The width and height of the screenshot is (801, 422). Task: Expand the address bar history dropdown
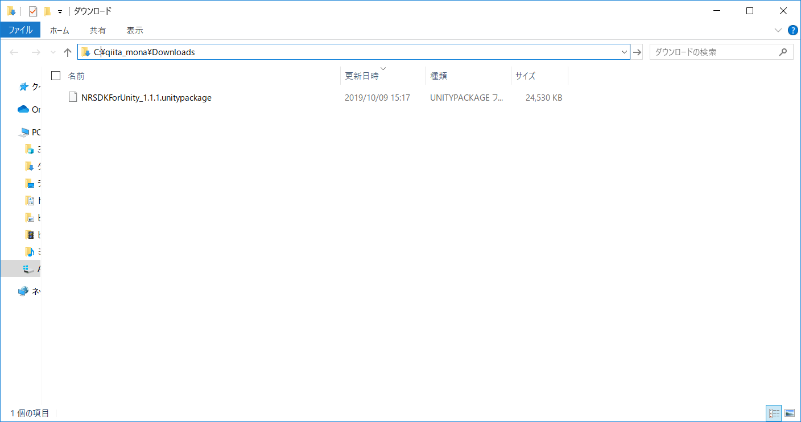tap(624, 52)
